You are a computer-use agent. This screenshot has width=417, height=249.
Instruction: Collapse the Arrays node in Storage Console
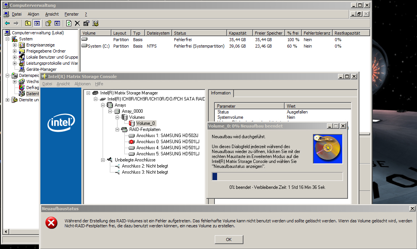point(103,105)
